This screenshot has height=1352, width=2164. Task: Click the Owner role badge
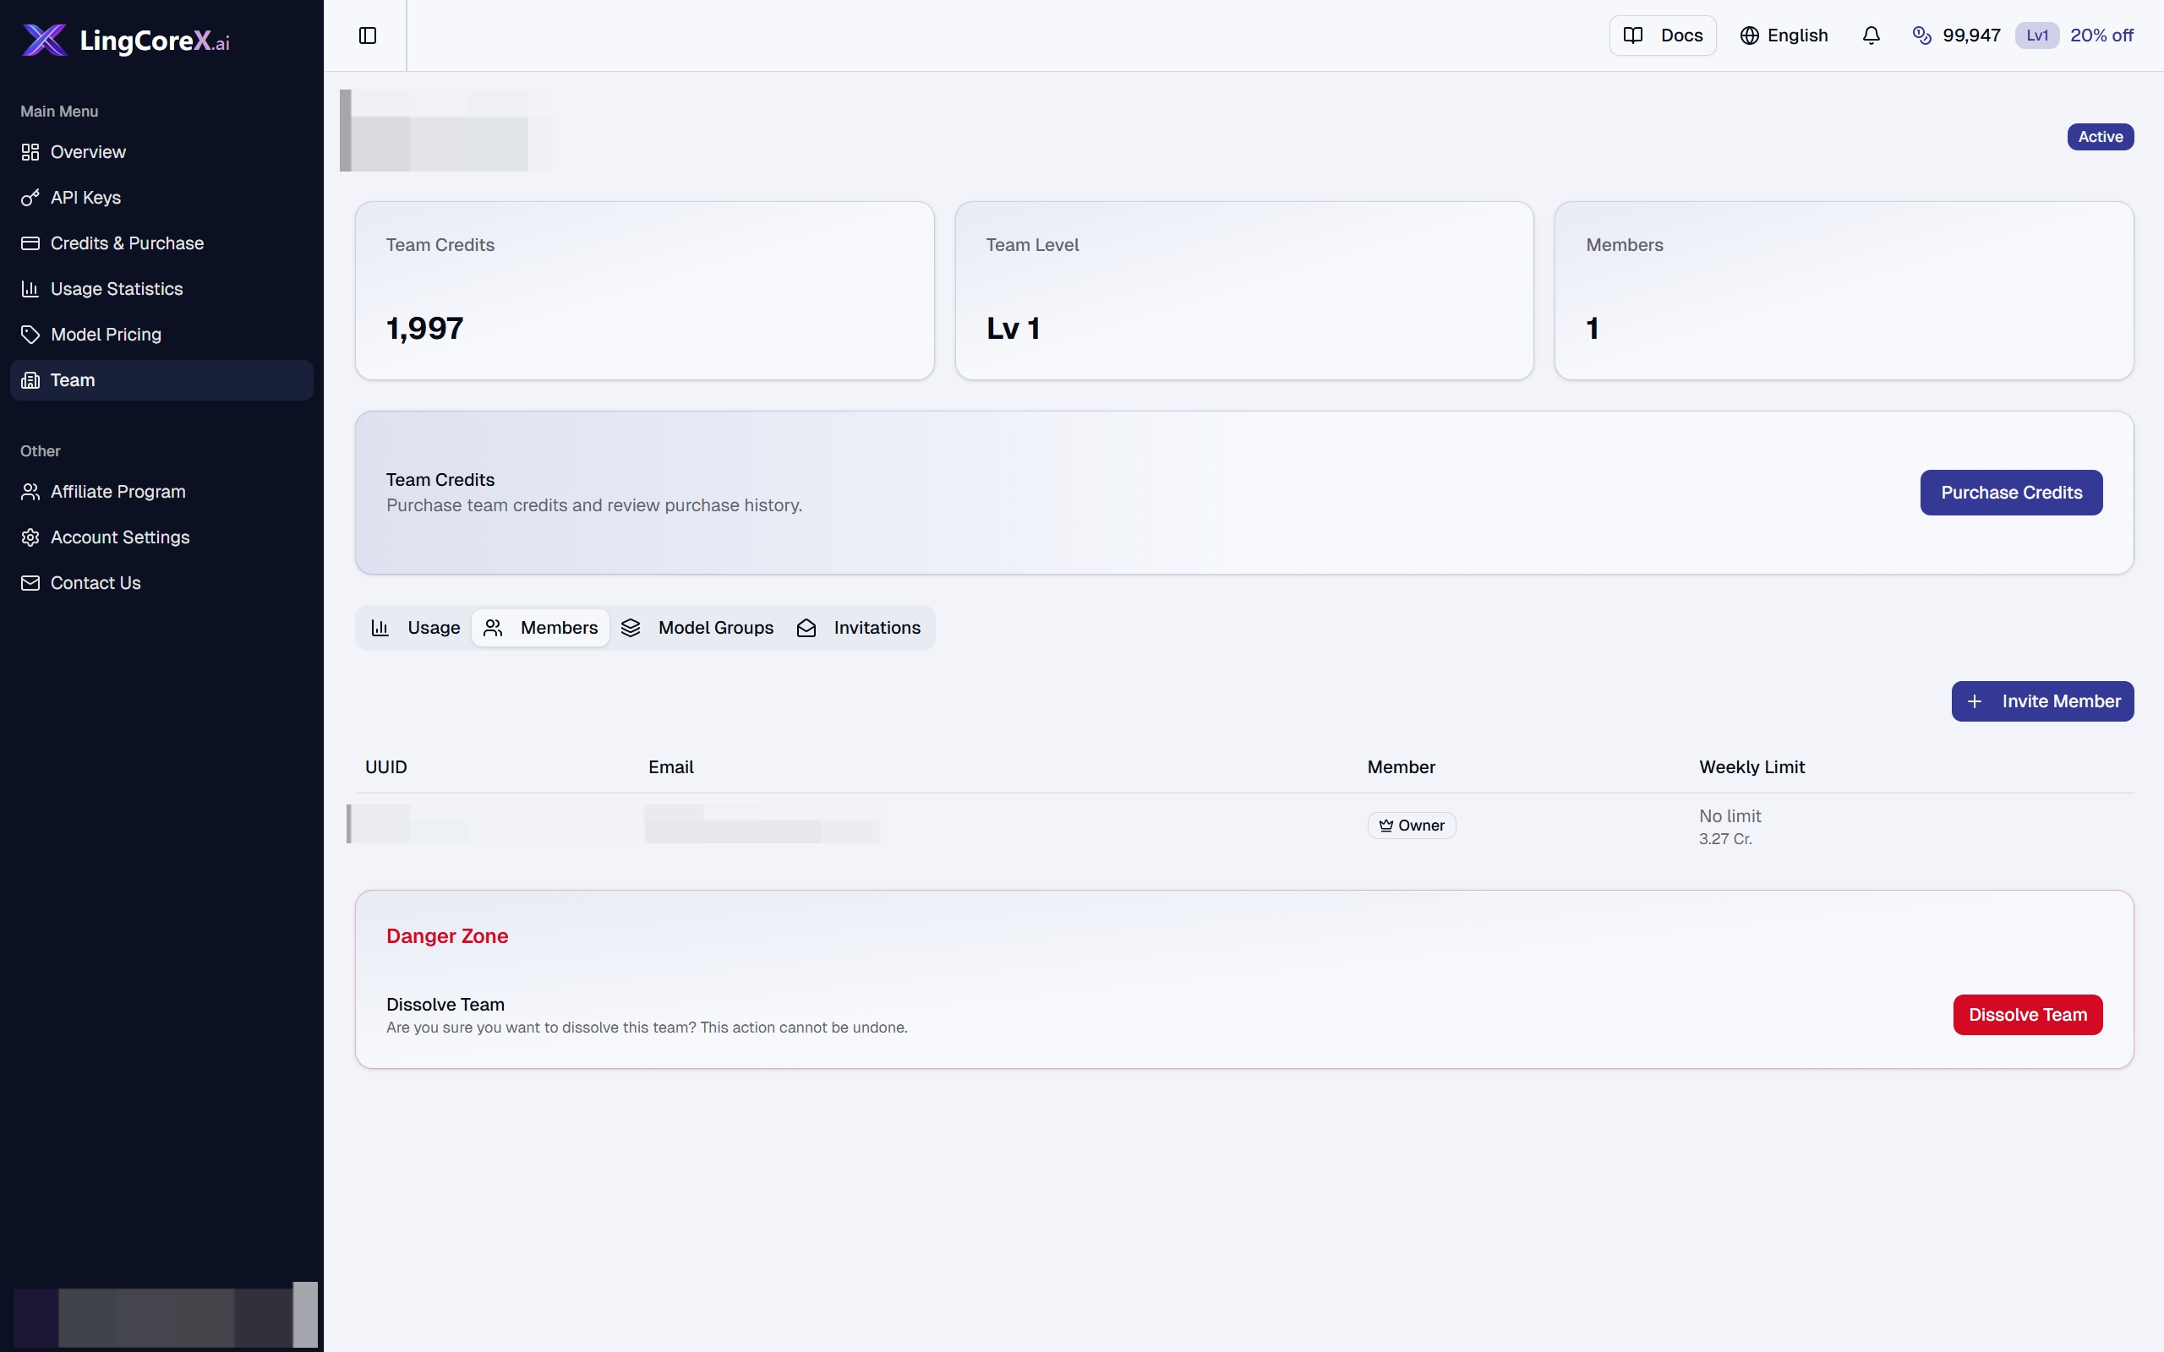[1411, 826]
